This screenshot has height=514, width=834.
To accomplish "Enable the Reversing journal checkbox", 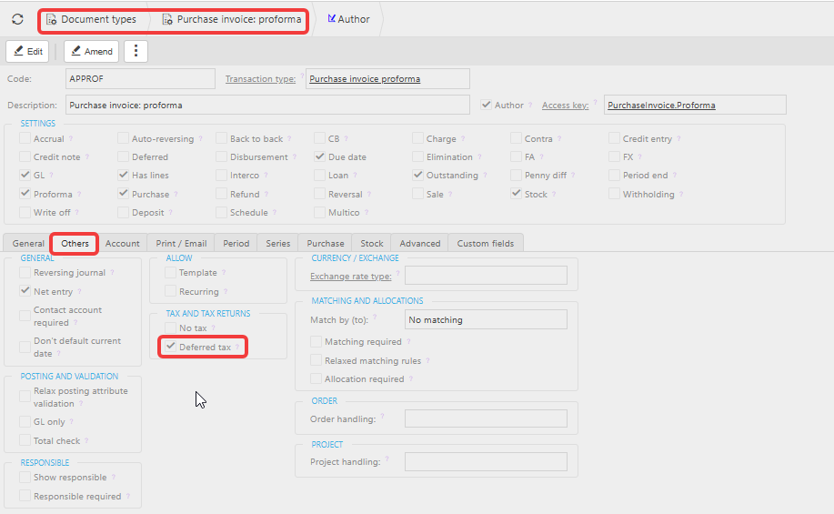I will coord(25,272).
